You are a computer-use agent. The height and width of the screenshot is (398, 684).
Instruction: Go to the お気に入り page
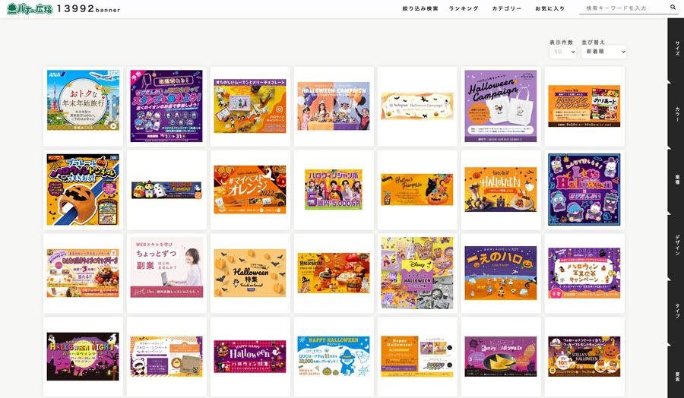point(550,8)
